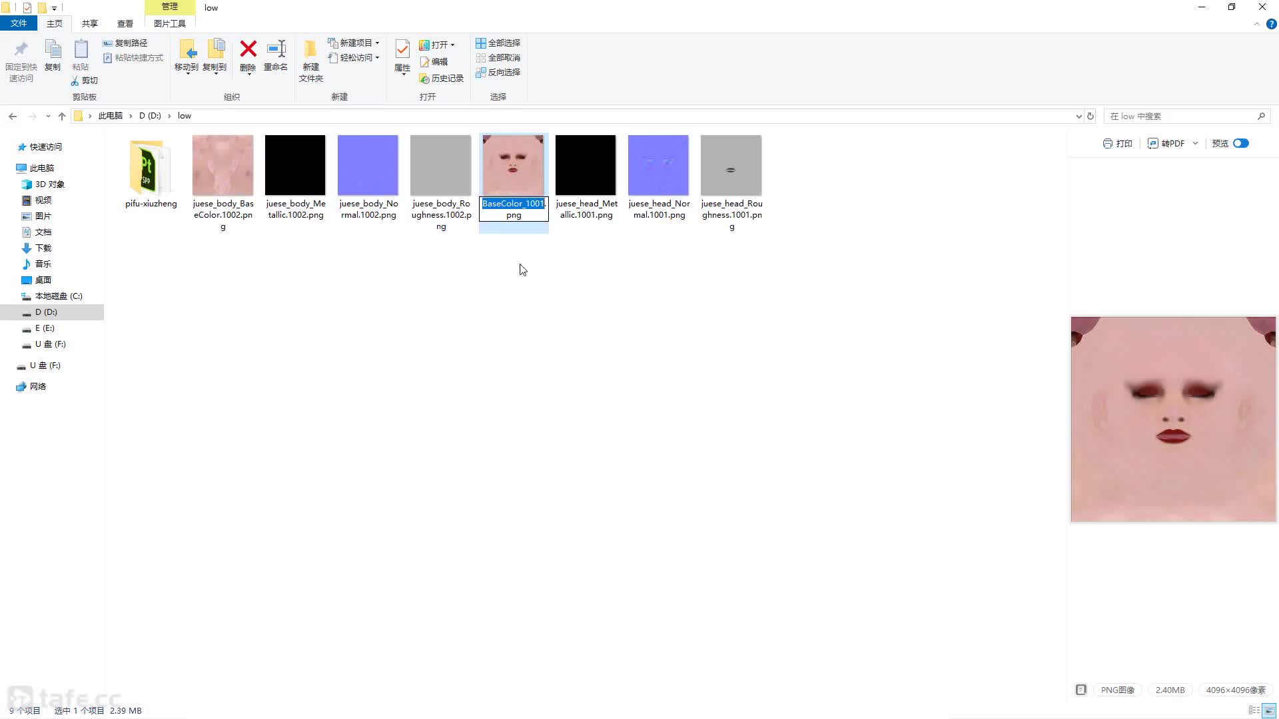Open the File menu tab
Image resolution: width=1279 pixels, height=719 pixels.
19,23
